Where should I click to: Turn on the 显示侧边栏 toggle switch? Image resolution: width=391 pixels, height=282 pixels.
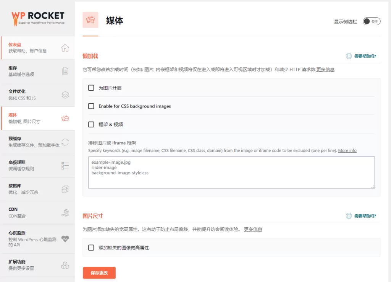(x=371, y=21)
